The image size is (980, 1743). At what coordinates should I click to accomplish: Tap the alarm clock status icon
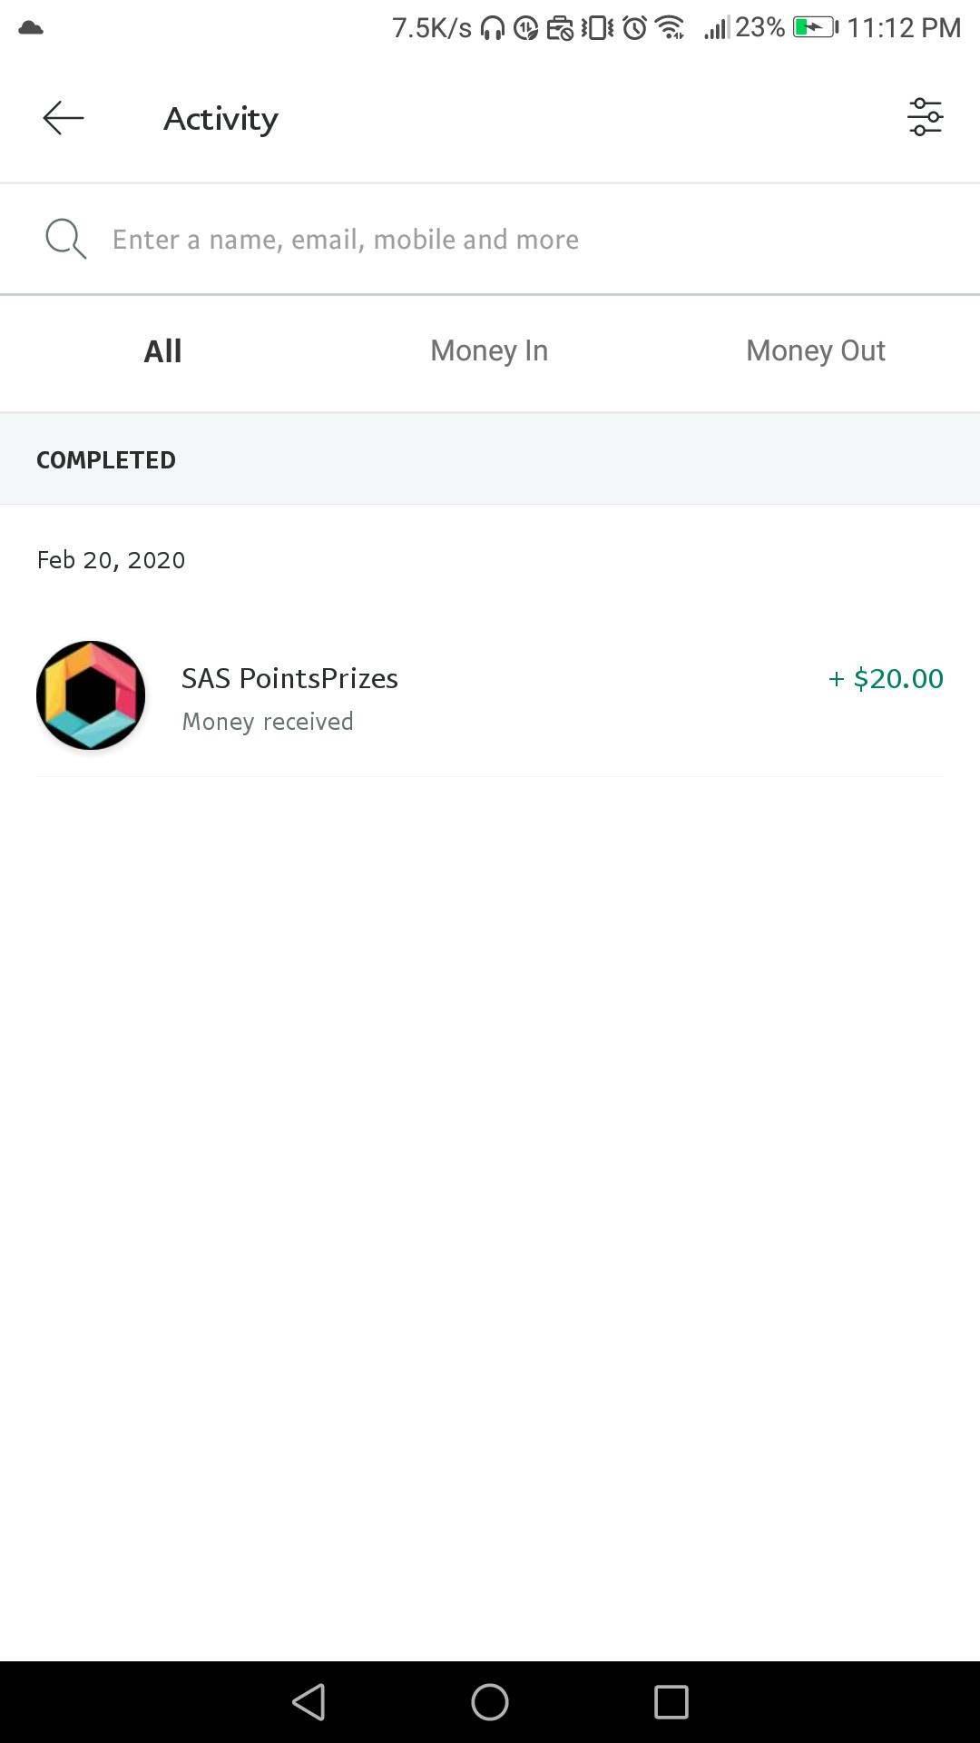click(x=635, y=28)
